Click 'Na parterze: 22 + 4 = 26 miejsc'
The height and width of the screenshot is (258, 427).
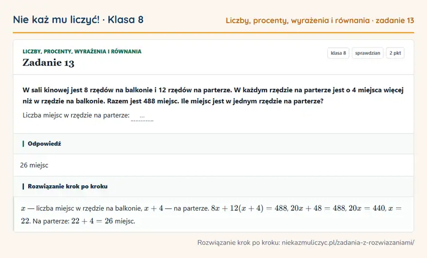pyautogui.click(x=84, y=221)
